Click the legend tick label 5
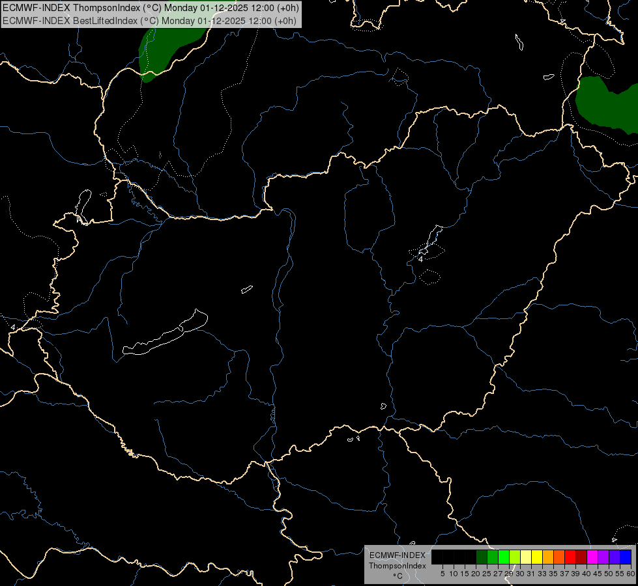The image size is (638, 586). 442,574
